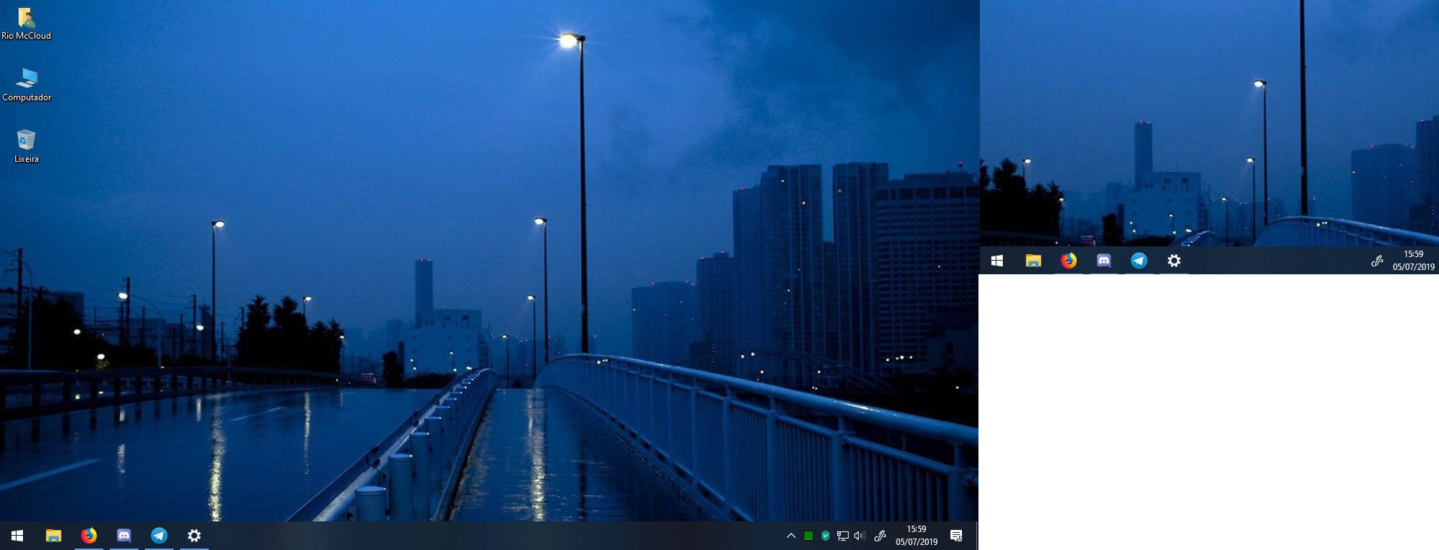Open Windows Ink Workspace on second monitor taskbar
Screen dimensions: 1439x550
point(1377,261)
